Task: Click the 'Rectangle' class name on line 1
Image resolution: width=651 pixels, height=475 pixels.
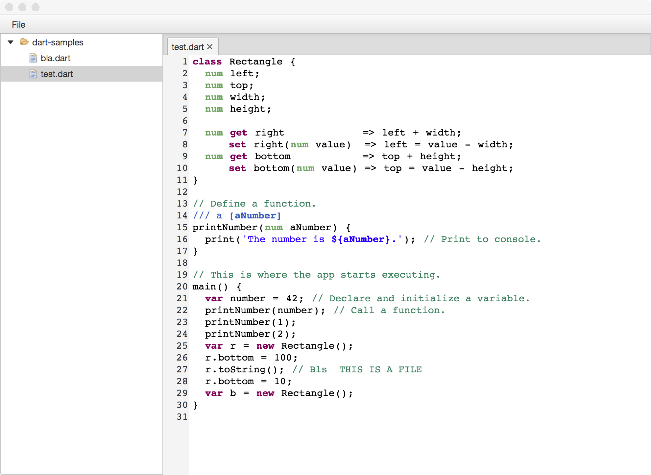Action: point(256,62)
